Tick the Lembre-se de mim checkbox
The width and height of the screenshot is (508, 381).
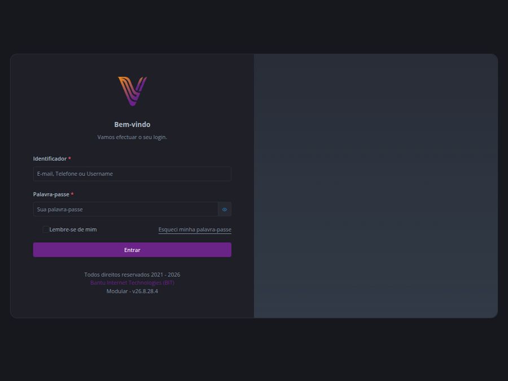pos(46,229)
